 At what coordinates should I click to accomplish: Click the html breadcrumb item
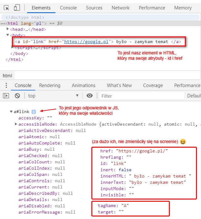tap(7, 76)
